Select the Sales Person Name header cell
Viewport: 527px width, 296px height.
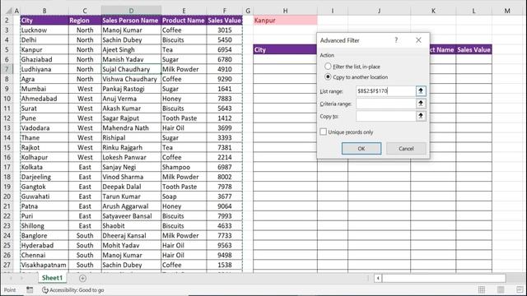tap(131, 20)
